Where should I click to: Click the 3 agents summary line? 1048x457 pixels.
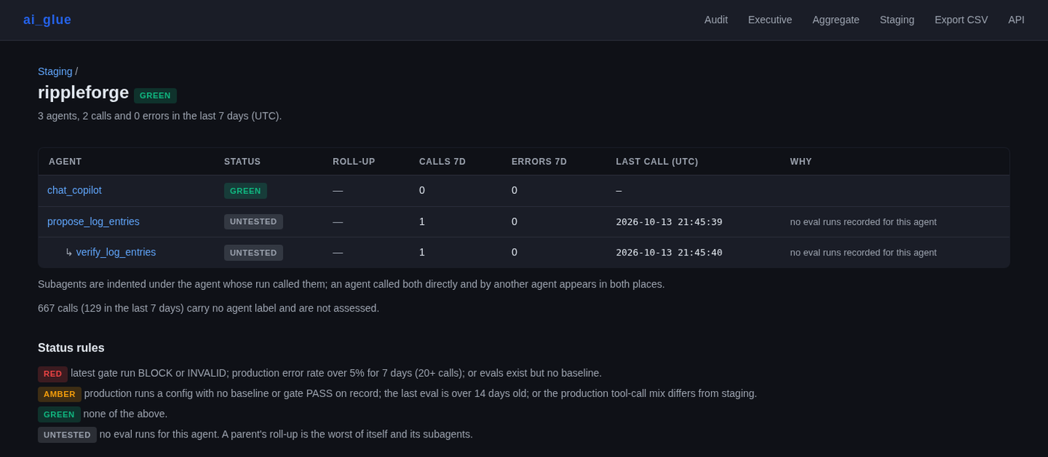coord(159,116)
